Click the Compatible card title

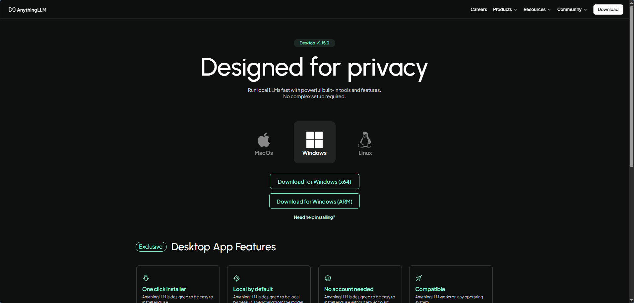pyautogui.click(x=430, y=289)
